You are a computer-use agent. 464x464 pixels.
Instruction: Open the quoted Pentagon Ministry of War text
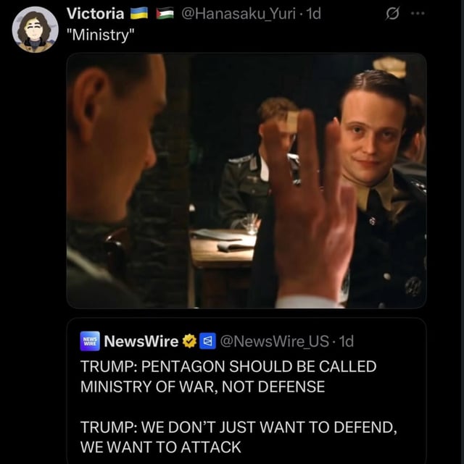[228, 376]
